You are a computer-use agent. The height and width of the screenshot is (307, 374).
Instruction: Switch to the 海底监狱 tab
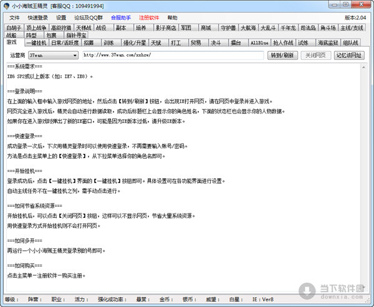coord(328,43)
